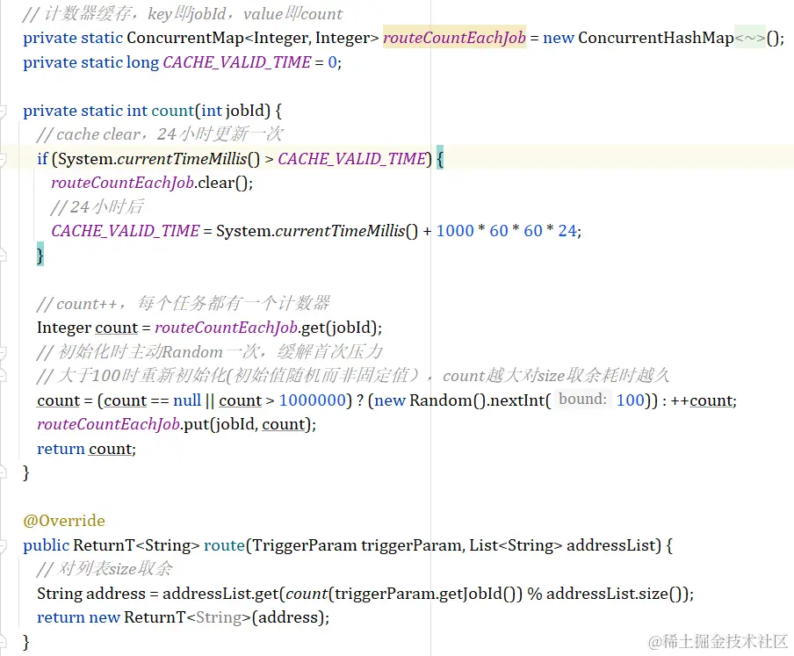794x656 pixels.
Task: Click the highlighted opening brace of the if statement
Action: pyautogui.click(x=439, y=159)
